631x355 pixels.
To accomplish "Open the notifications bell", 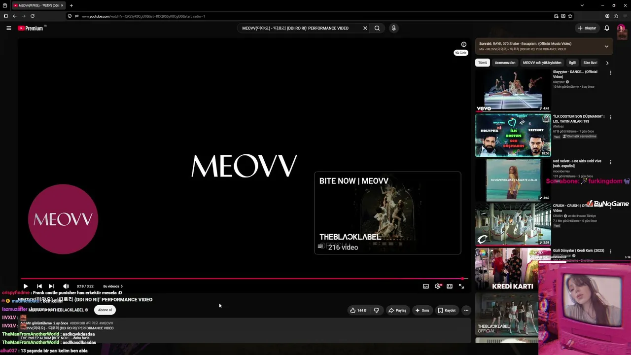I will pos(607,28).
